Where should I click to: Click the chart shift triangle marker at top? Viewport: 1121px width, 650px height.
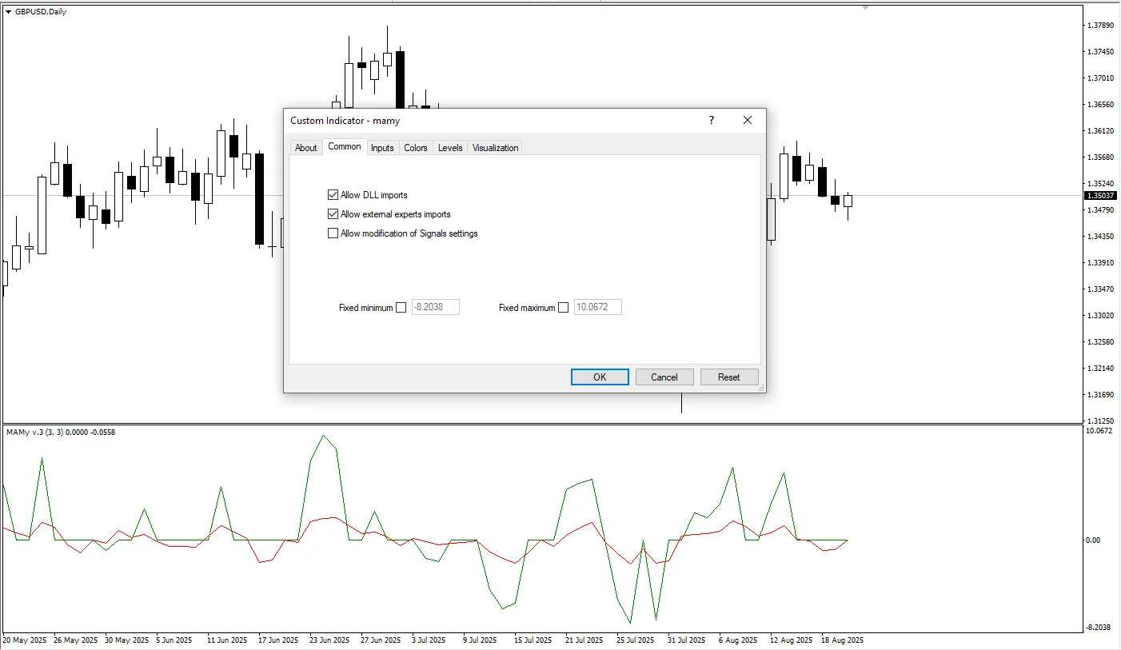864,7
